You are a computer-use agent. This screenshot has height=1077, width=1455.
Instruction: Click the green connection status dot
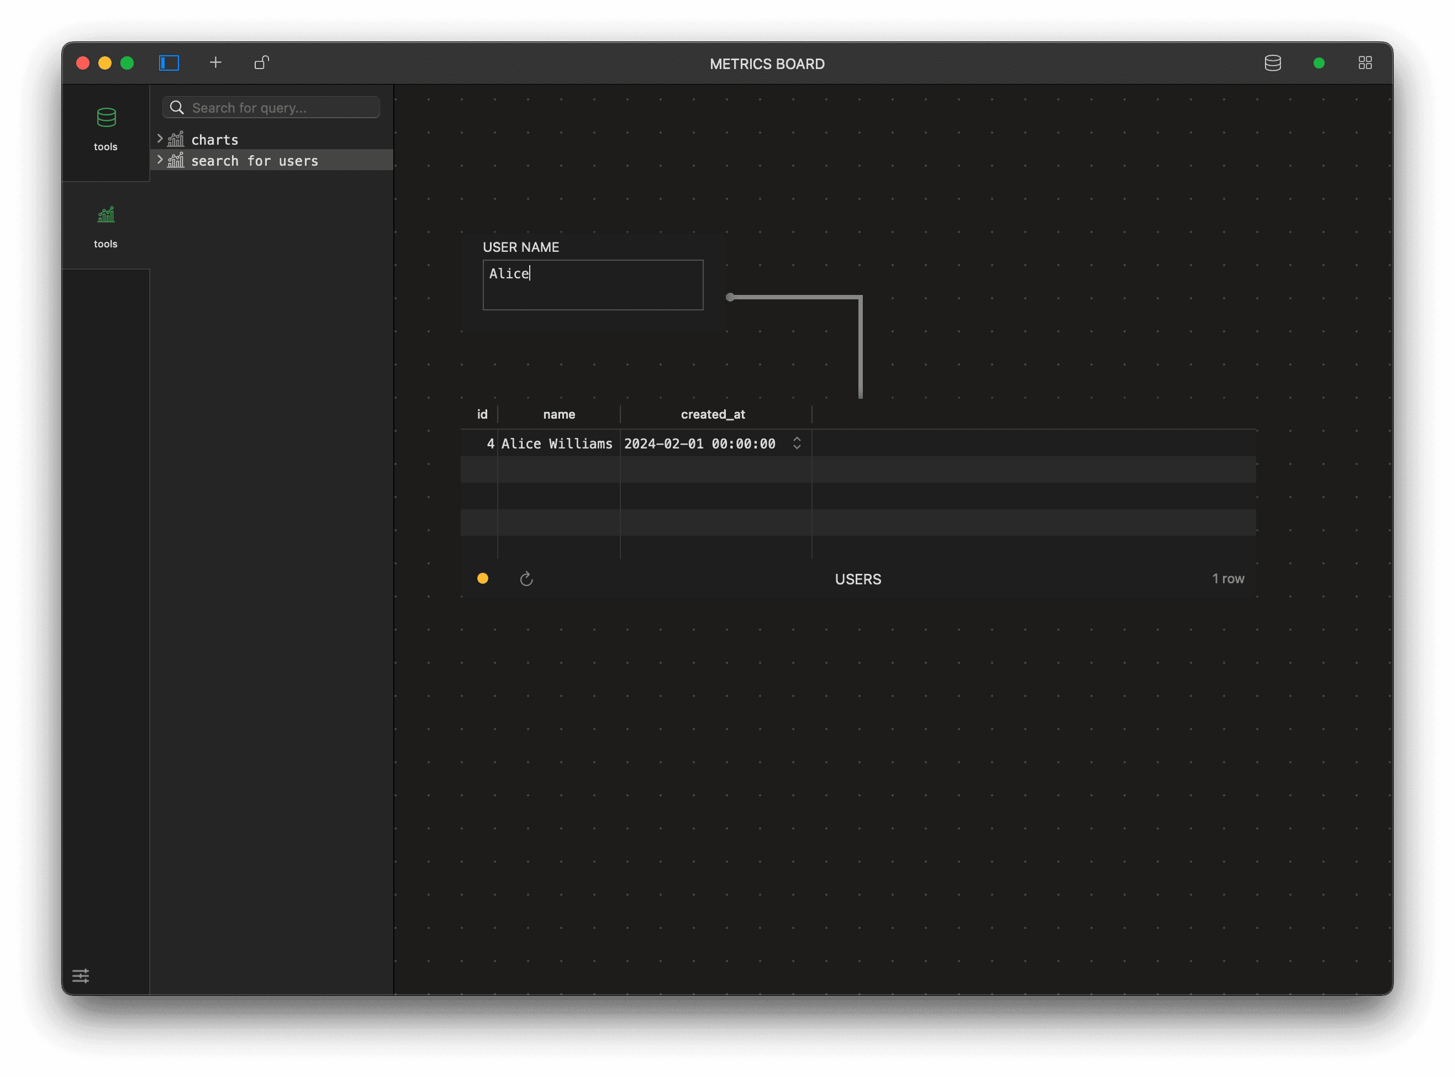(x=1318, y=63)
